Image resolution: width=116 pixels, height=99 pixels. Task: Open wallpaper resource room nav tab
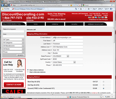click(96, 24)
